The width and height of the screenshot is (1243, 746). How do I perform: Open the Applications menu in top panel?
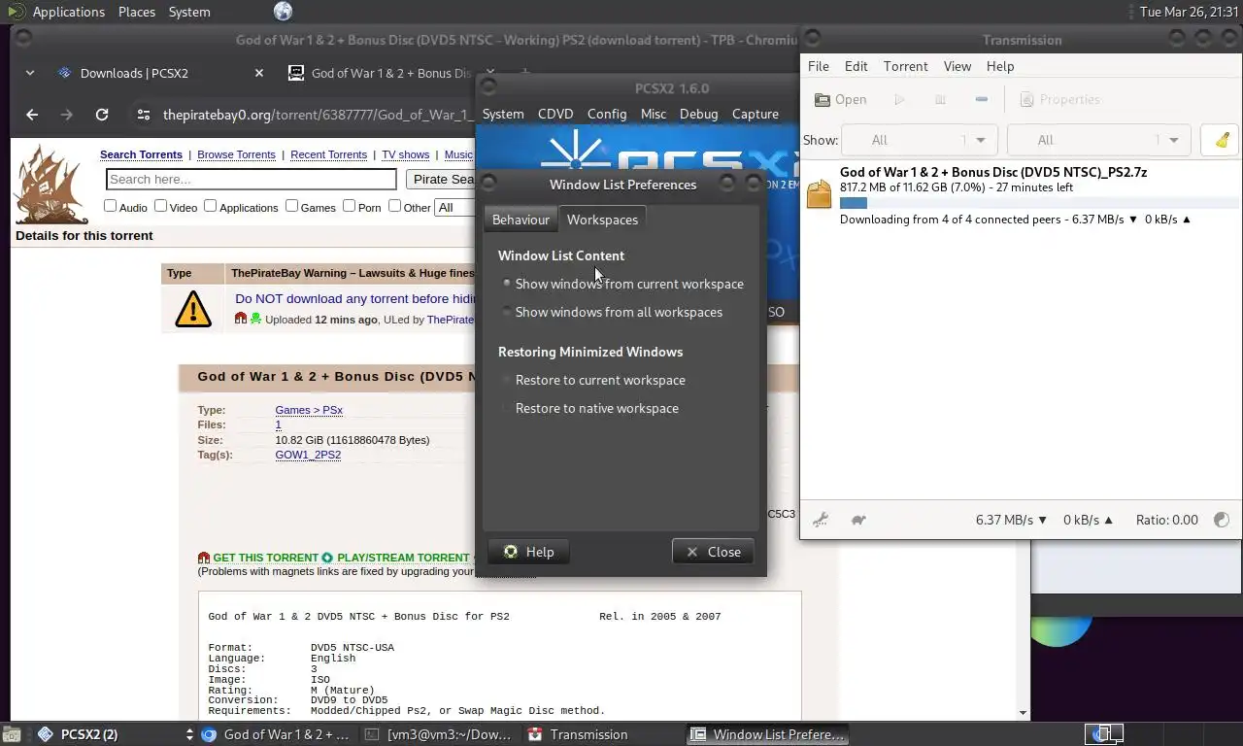(68, 12)
